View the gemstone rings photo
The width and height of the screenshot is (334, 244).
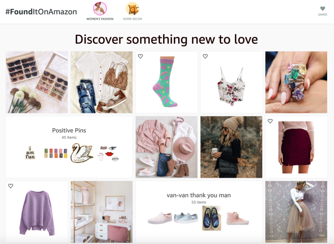pyautogui.click(x=296, y=82)
